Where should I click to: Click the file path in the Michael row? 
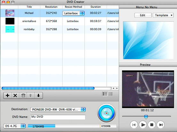point(113,13)
